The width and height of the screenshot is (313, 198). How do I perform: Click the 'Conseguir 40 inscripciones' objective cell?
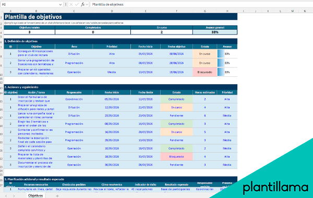pyautogui.click(x=36, y=54)
